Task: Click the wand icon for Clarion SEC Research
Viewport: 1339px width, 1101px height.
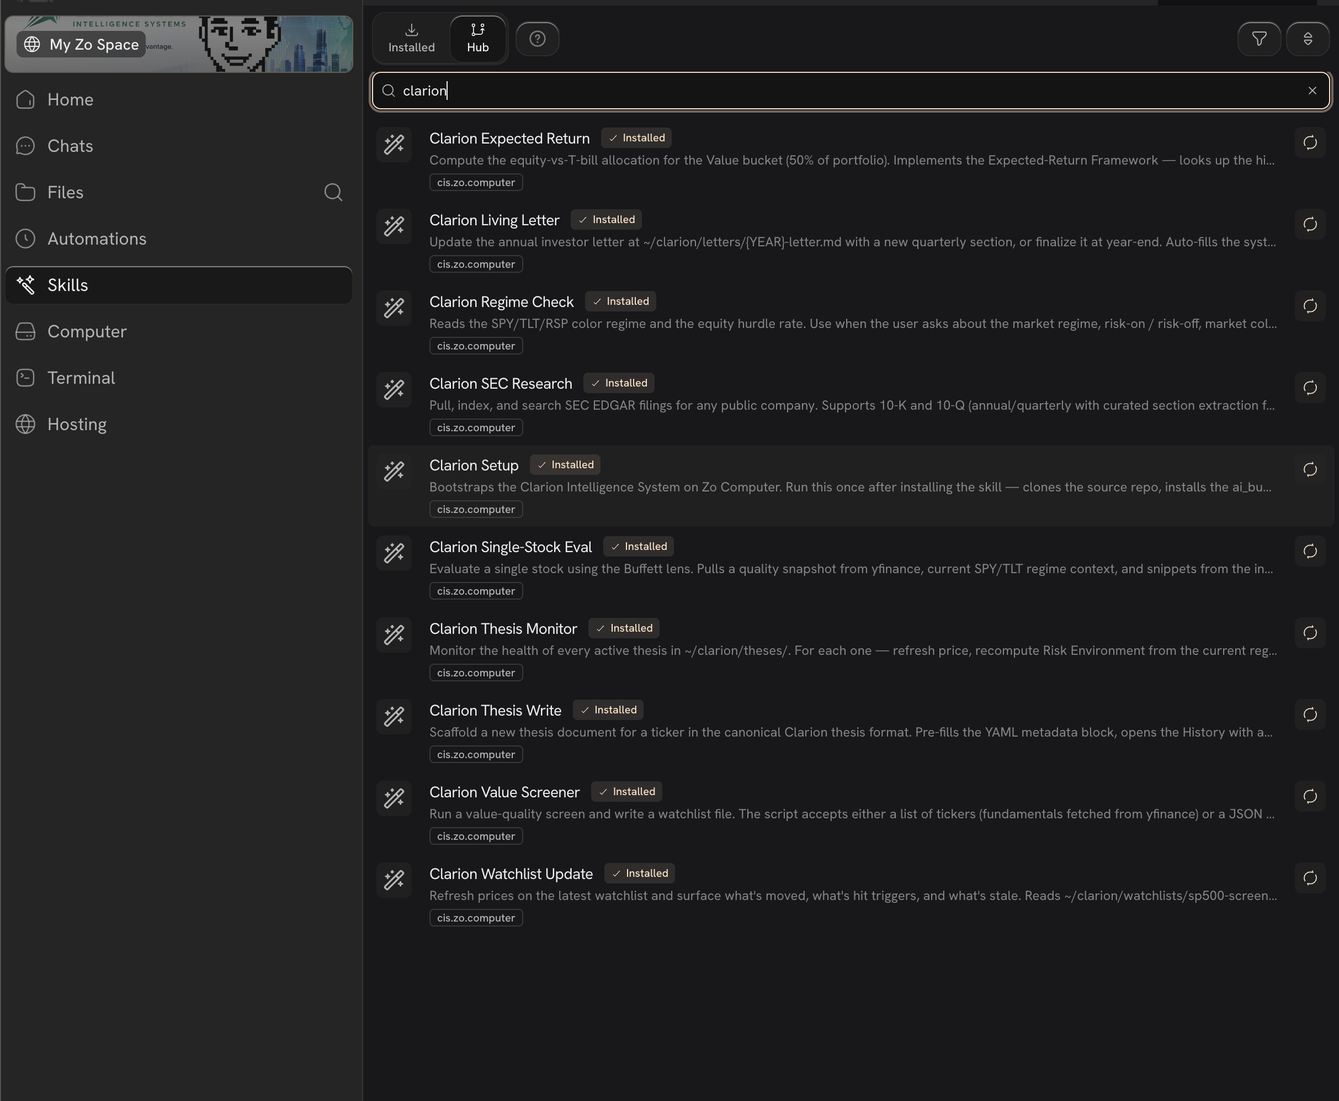Action: [394, 390]
